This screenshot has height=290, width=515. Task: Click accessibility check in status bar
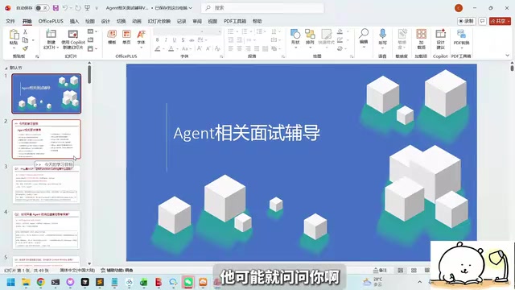pyautogui.click(x=117, y=271)
